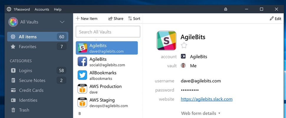Click Slack icon of selected AgileBits entry
The height and width of the screenshot is (118, 286).
82,48
